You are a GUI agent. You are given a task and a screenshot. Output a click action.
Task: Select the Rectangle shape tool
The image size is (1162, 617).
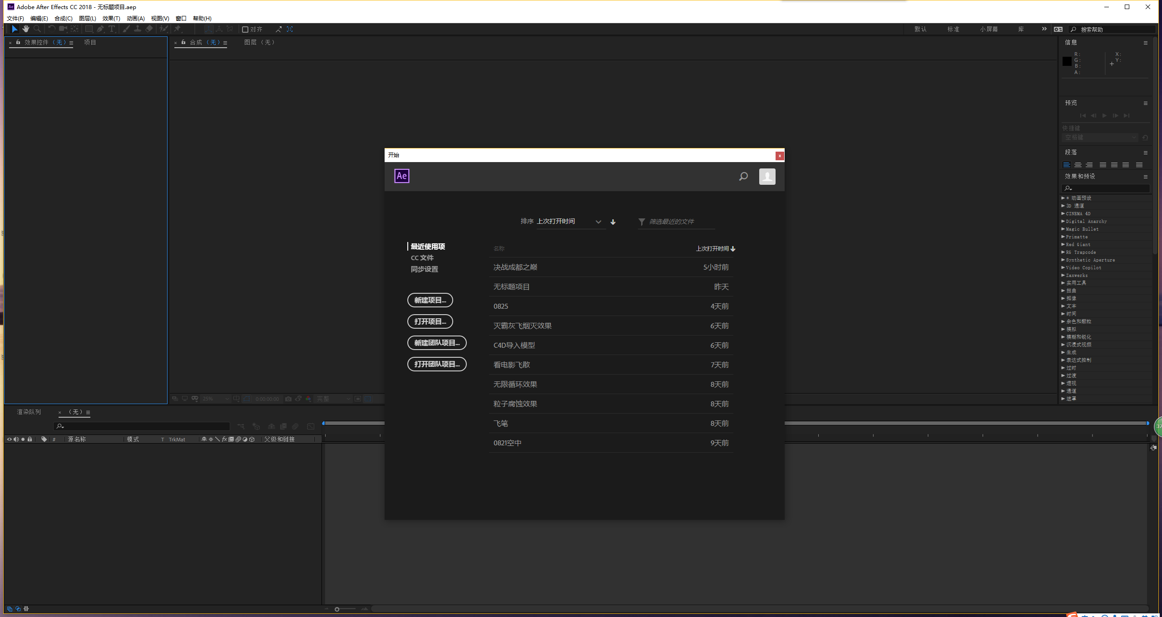pyautogui.click(x=89, y=29)
